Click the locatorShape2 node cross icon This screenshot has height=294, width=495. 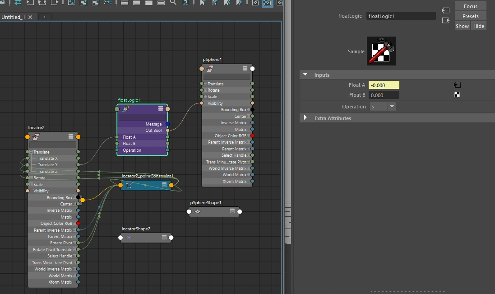[x=129, y=238]
